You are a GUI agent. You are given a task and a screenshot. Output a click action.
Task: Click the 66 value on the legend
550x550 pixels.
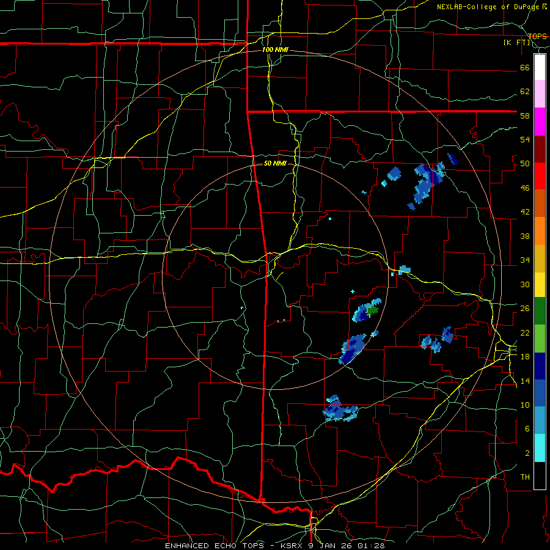(x=525, y=67)
